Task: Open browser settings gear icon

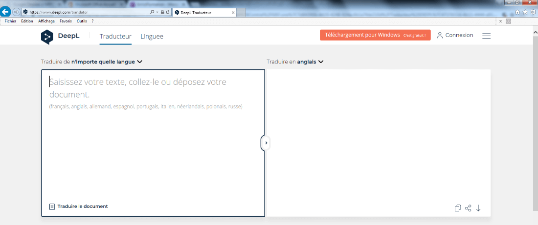Action: click(x=533, y=12)
